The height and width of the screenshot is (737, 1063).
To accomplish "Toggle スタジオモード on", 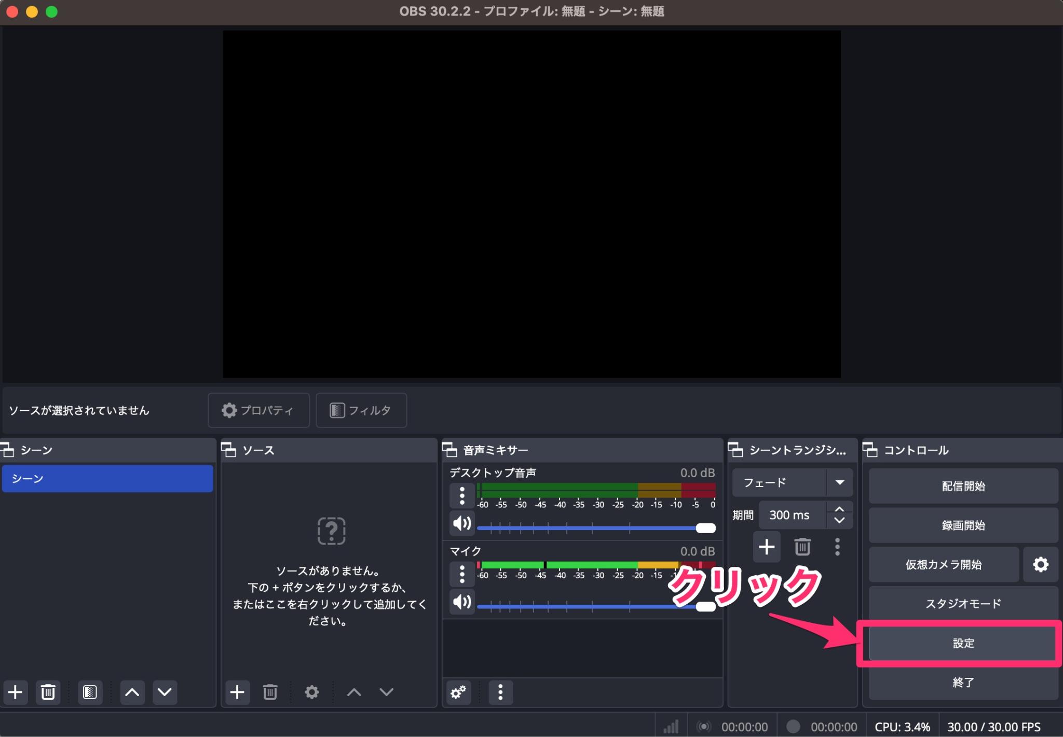I will [963, 603].
